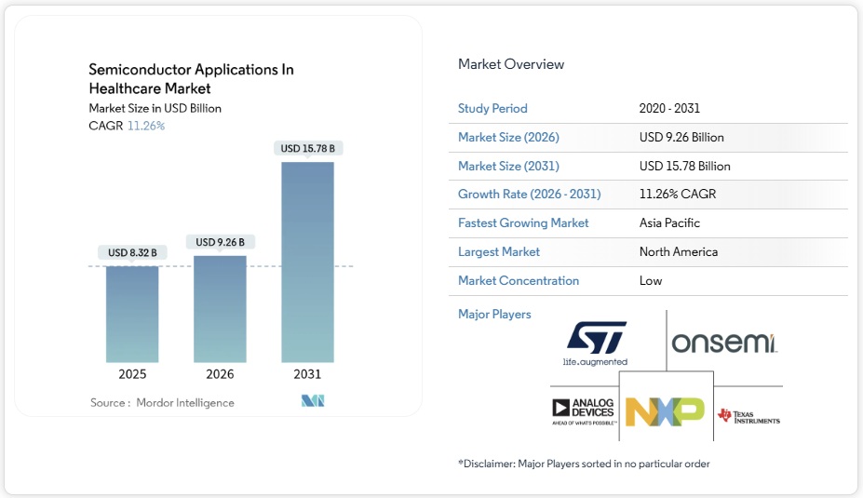Click the Mordor Intelligence logo mark
The image size is (863, 498).
pos(312,401)
